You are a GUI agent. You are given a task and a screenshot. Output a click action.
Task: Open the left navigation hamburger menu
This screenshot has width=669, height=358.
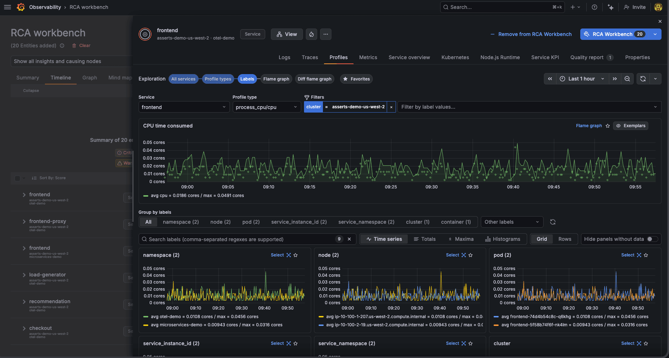pyautogui.click(x=7, y=7)
